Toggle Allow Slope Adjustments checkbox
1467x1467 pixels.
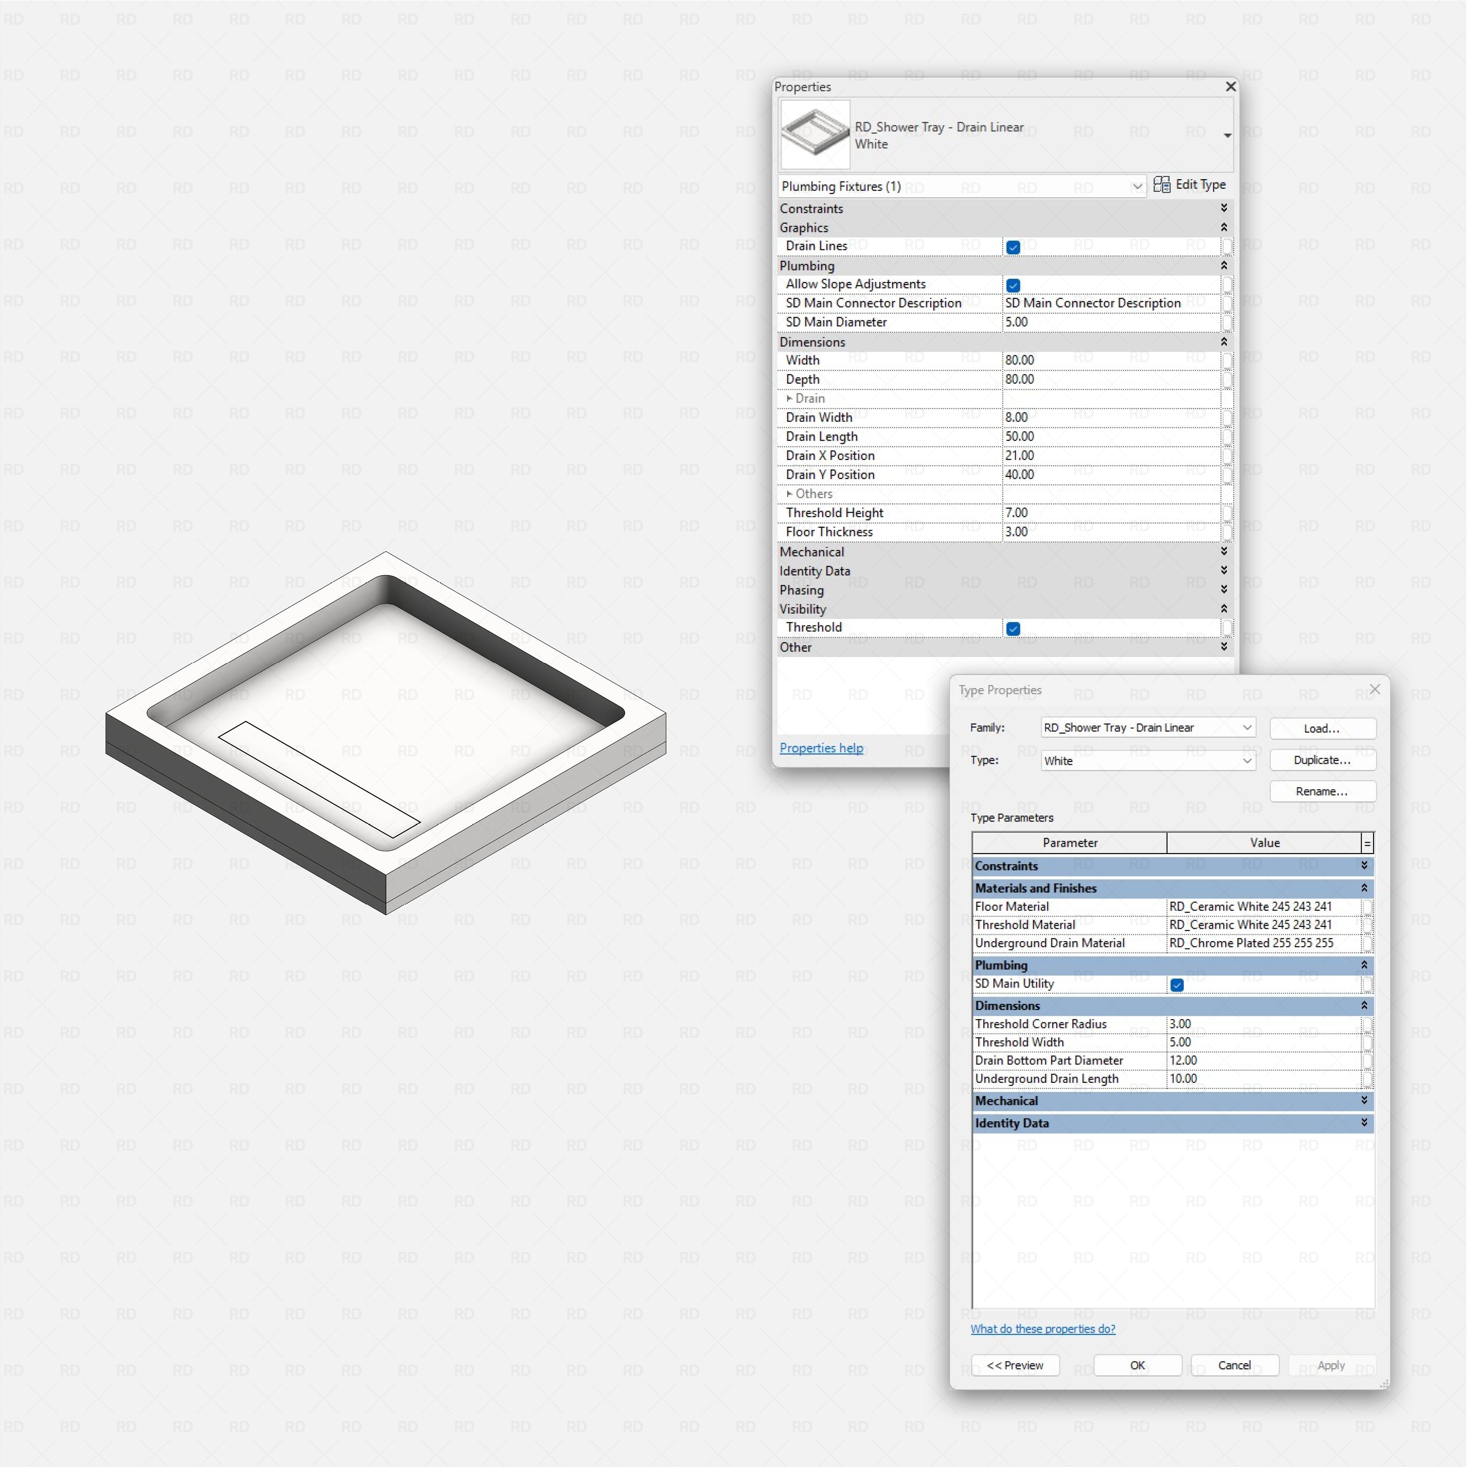(x=1013, y=285)
